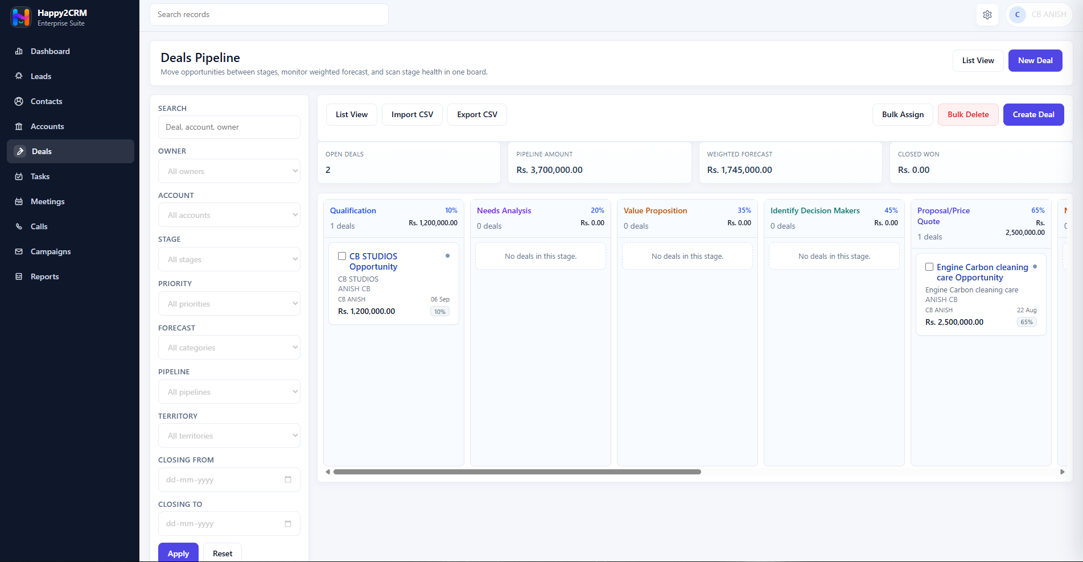Click the Closing From date field
Image resolution: width=1083 pixels, height=562 pixels.
pyautogui.click(x=229, y=480)
